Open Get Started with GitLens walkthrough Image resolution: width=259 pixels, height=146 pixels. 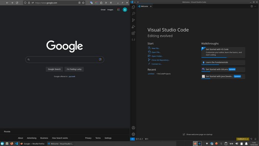coord(223,69)
